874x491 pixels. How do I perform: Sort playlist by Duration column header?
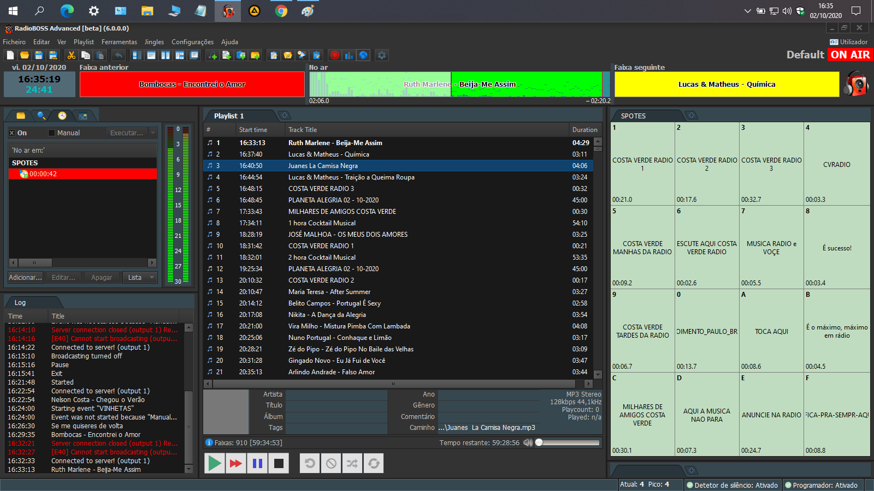tap(585, 130)
